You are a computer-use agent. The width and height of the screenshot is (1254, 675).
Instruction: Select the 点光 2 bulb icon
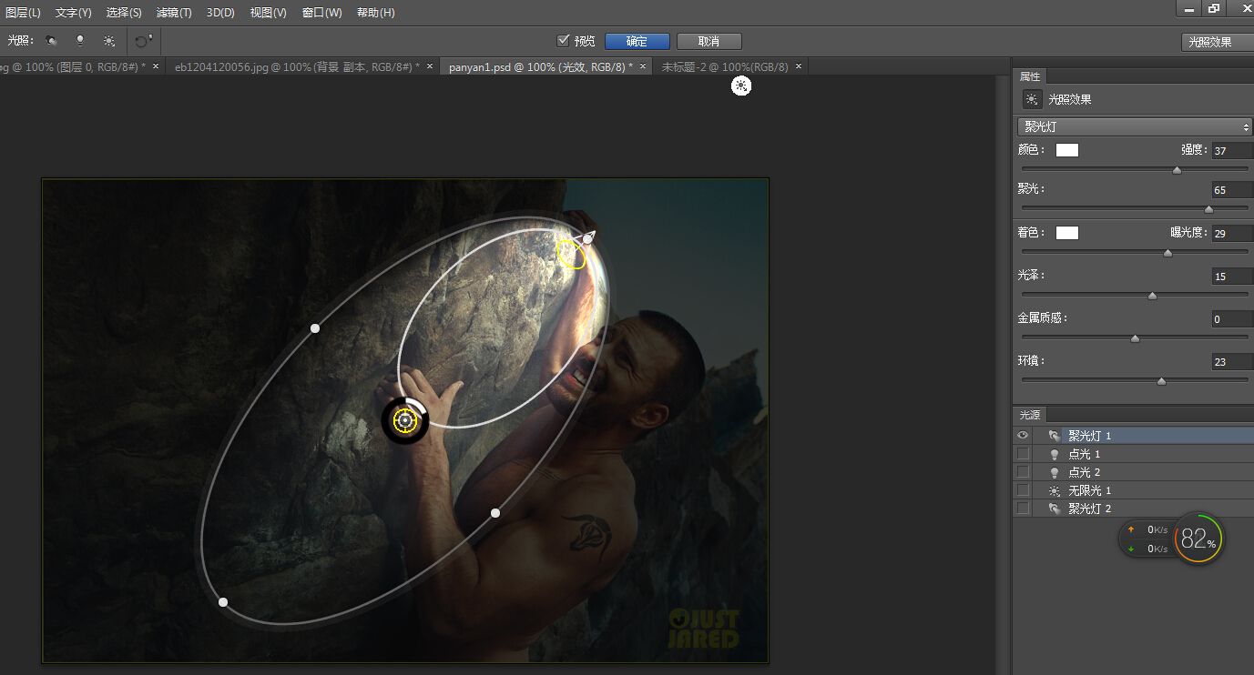[1055, 472]
